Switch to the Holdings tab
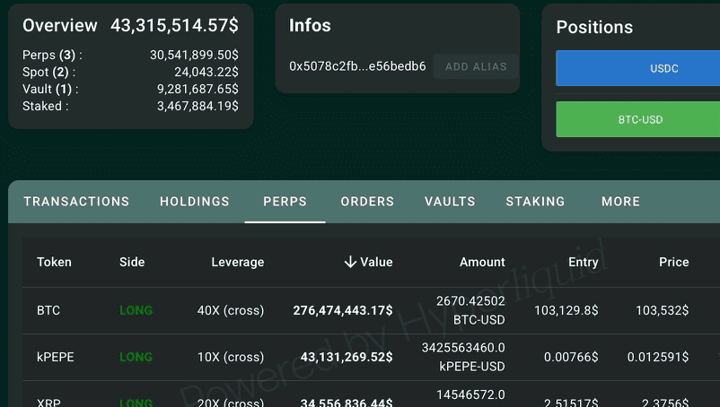The width and height of the screenshot is (720, 407). tap(194, 202)
